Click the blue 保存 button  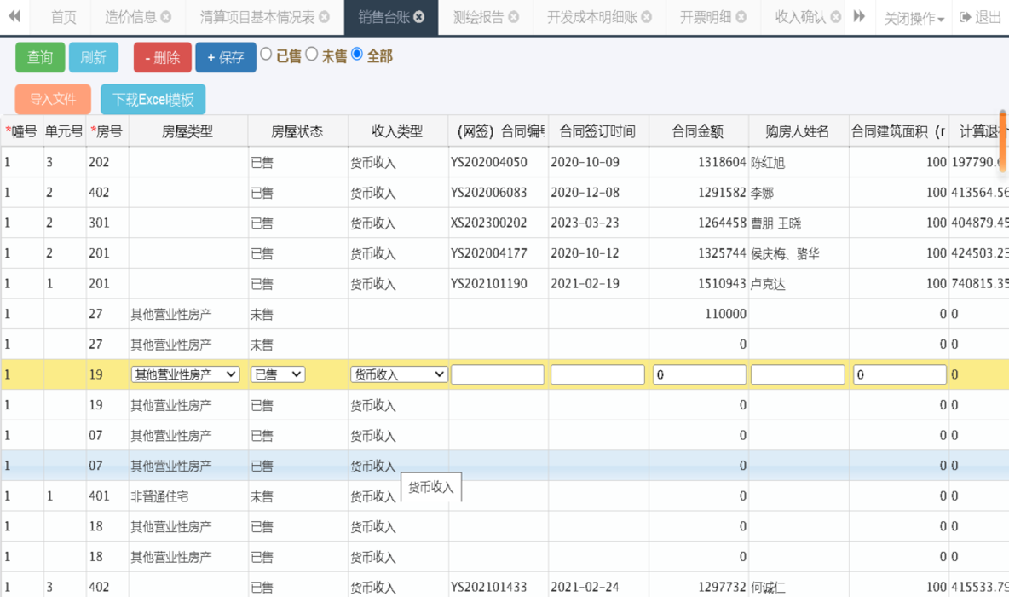tap(226, 57)
